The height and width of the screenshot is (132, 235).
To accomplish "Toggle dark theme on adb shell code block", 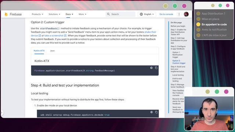I will (x=152, y=112).
